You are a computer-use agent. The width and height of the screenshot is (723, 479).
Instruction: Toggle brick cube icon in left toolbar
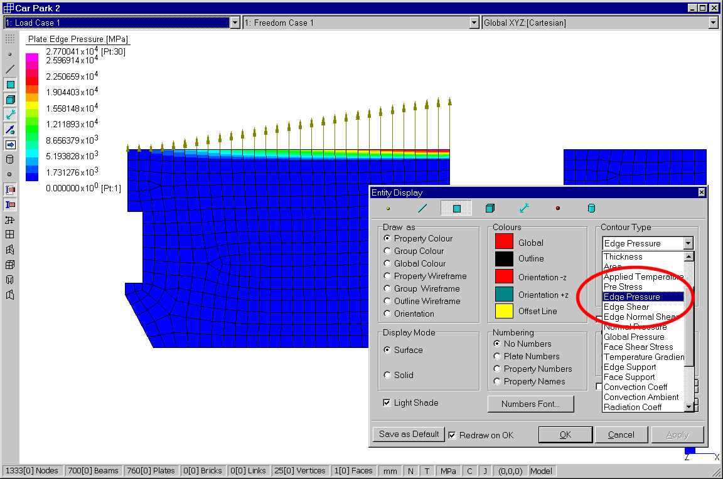pyautogui.click(x=10, y=99)
